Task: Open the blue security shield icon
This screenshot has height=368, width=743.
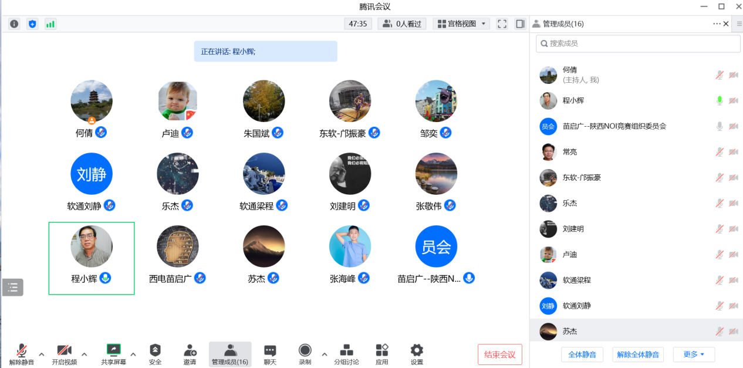Action: click(x=32, y=24)
